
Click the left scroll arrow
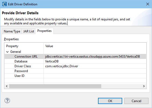[7, 86]
